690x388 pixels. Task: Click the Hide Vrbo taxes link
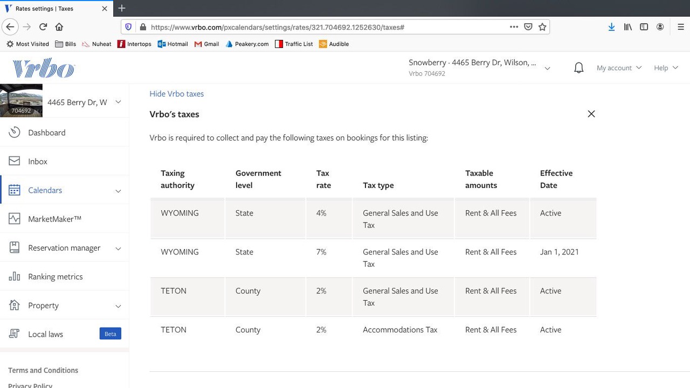point(176,94)
